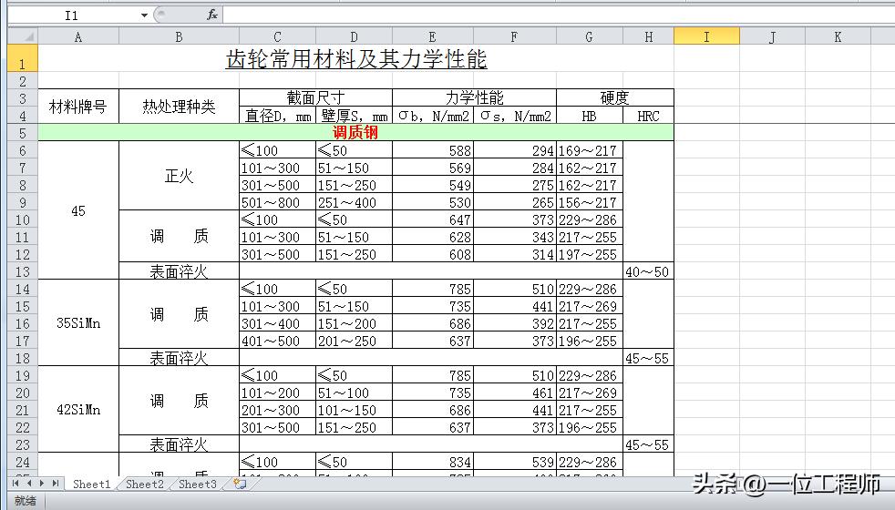Viewport: 895px width, 510px height.
Task: Click the cell with value 461
Action: tap(515, 393)
